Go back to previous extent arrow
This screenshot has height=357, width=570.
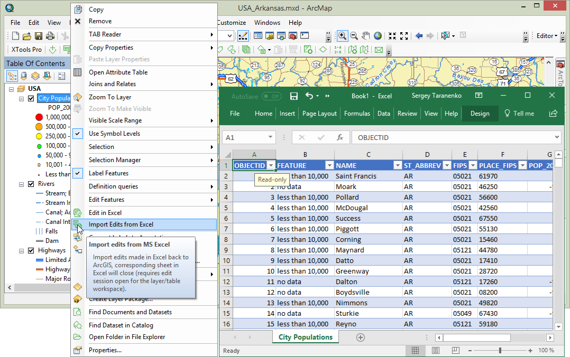click(419, 35)
